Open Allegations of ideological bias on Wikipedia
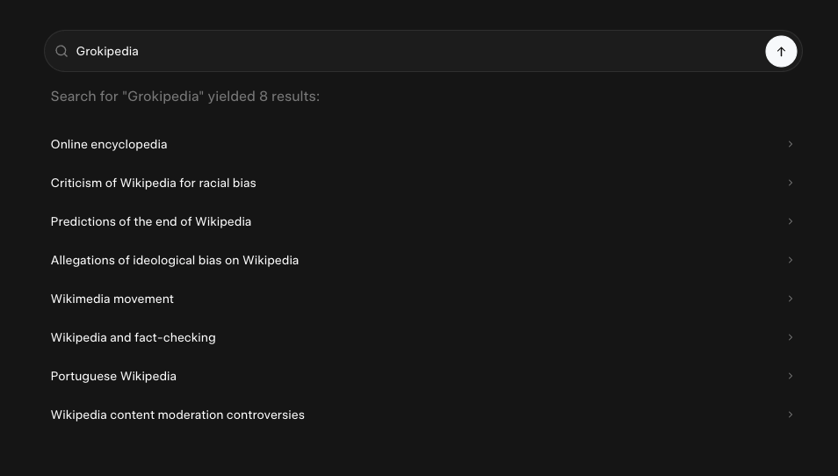The image size is (838, 476). point(175,260)
